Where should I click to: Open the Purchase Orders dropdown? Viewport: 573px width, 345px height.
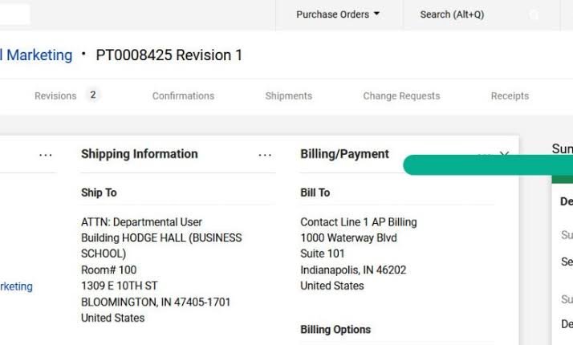338,14
